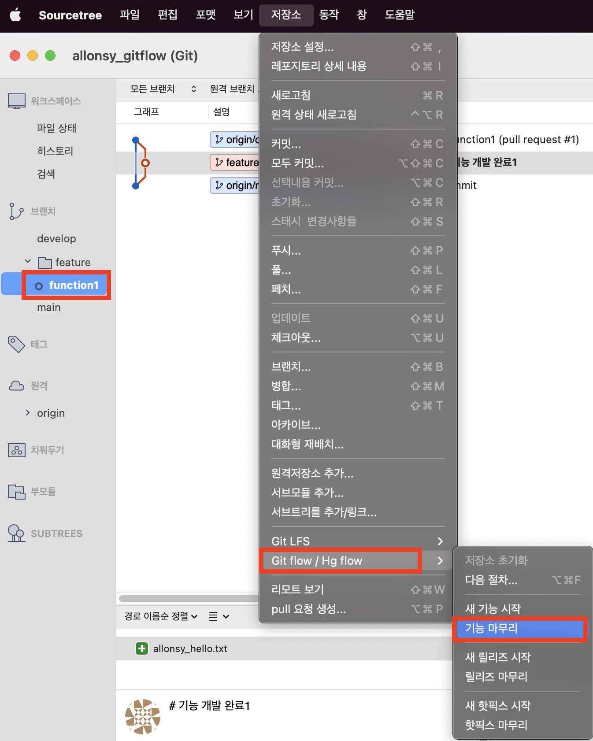This screenshot has height=741, width=593.
Task: Open the File (파일) menu
Action: tap(130, 15)
